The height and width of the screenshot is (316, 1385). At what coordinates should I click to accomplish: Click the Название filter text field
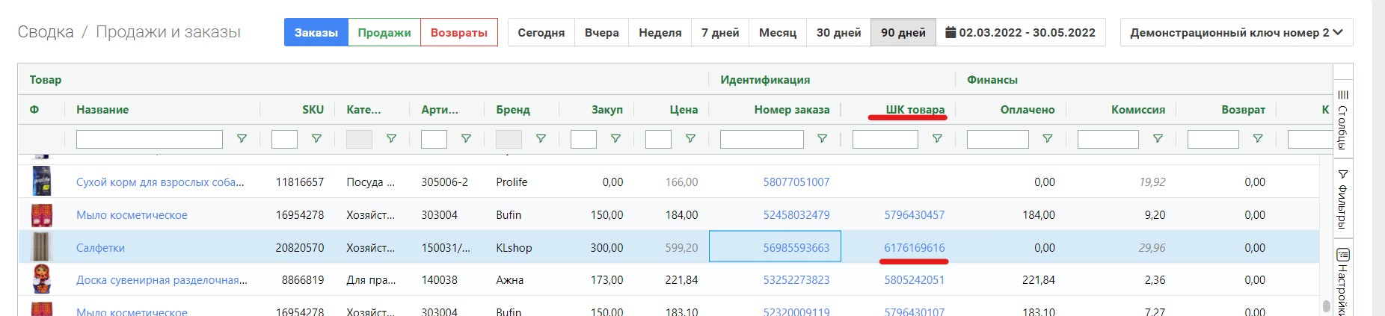click(149, 139)
